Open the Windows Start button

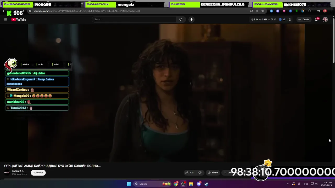[x=129, y=184]
